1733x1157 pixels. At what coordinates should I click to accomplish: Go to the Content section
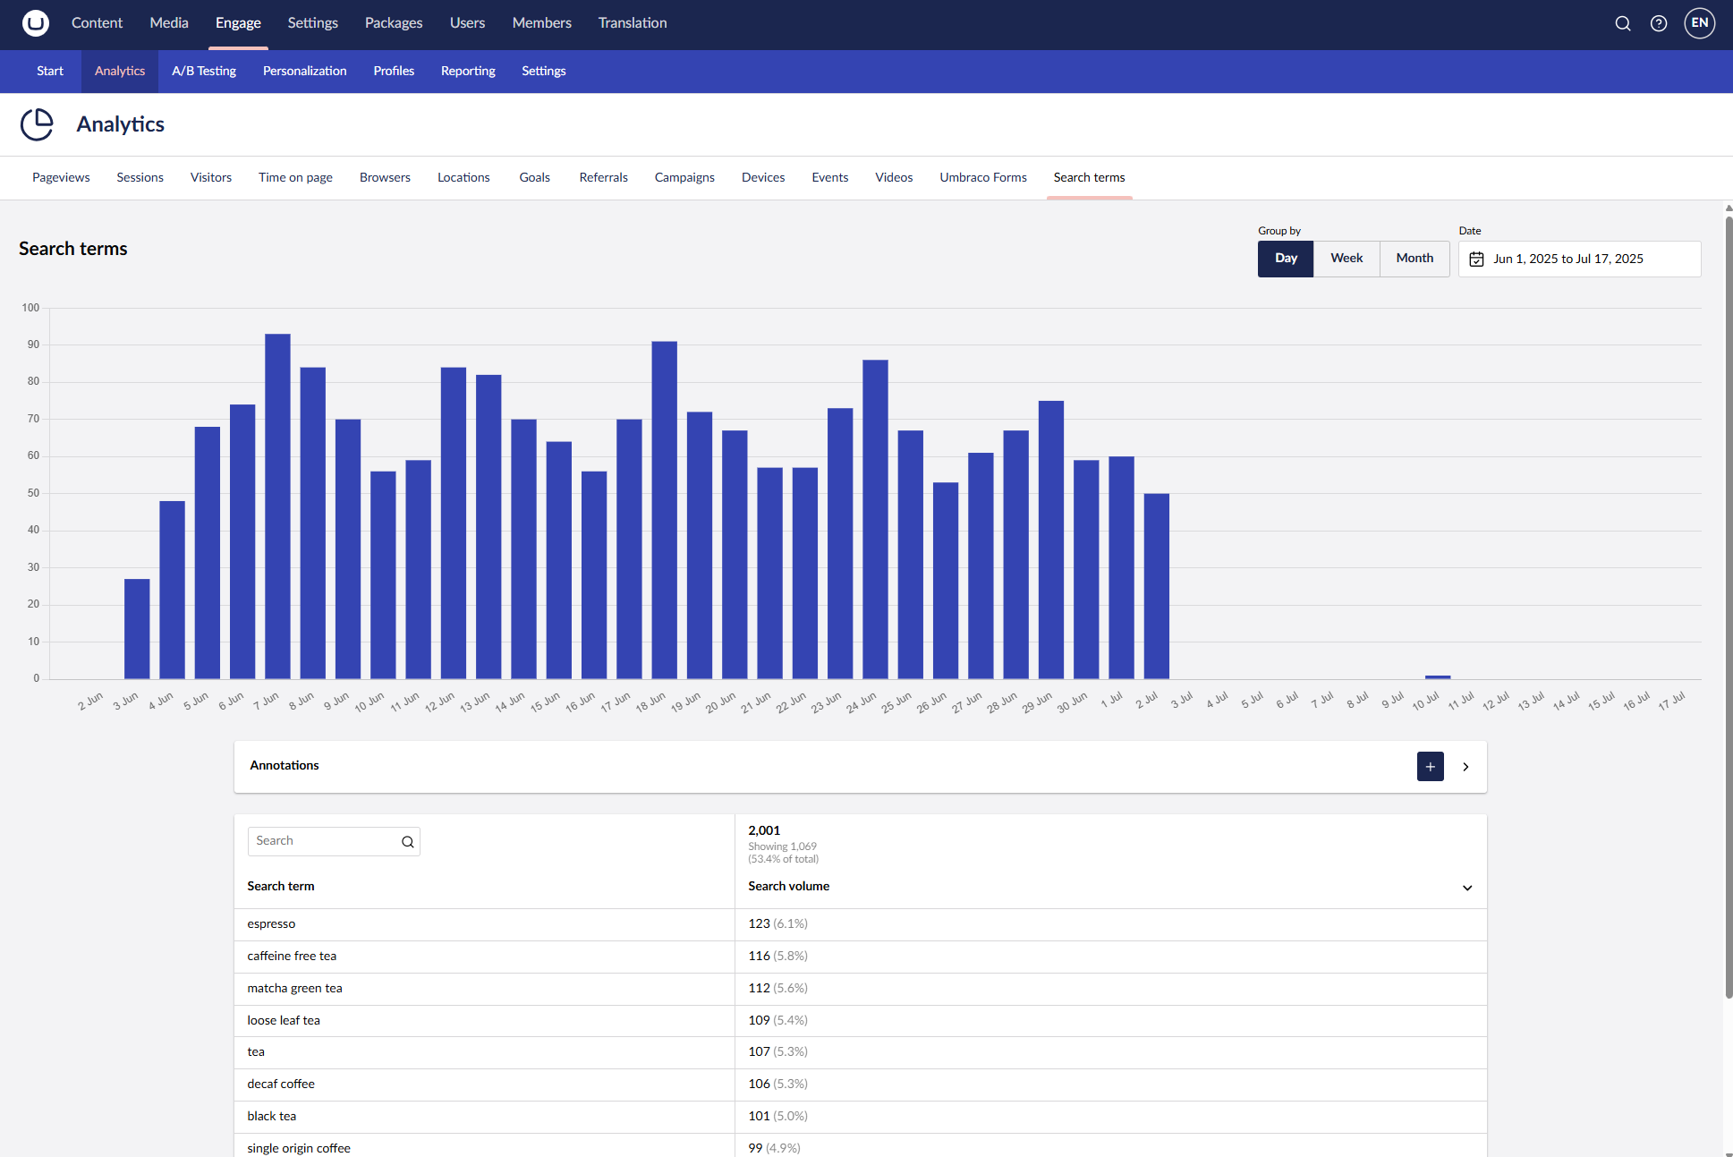pyautogui.click(x=97, y=23)
